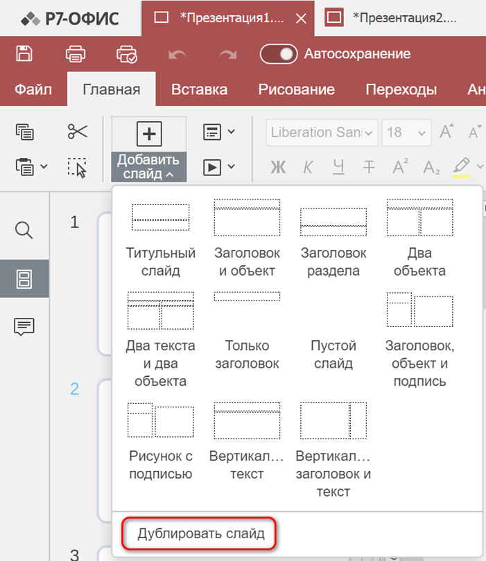
Task: Select the Вертикал… текст layout
Action: click(x=247, y=441)
